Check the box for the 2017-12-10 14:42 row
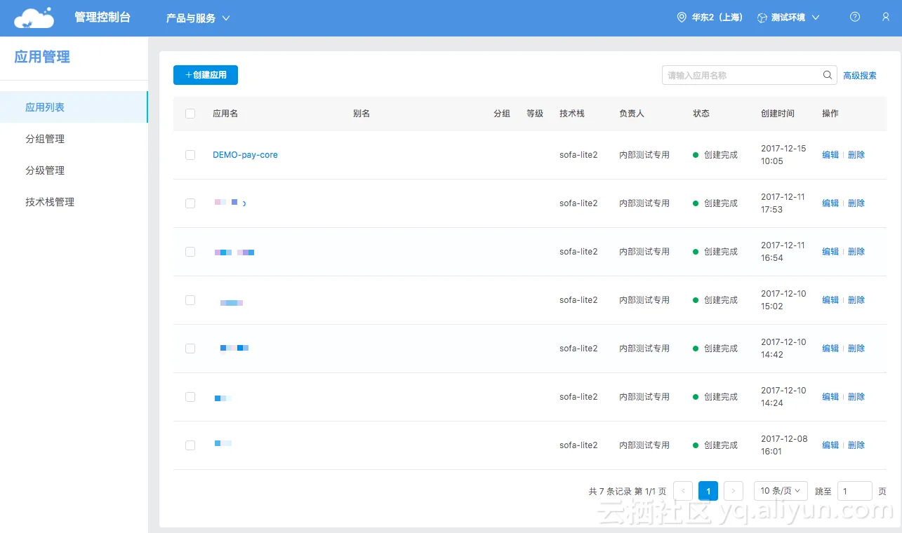 click(190, 349)
